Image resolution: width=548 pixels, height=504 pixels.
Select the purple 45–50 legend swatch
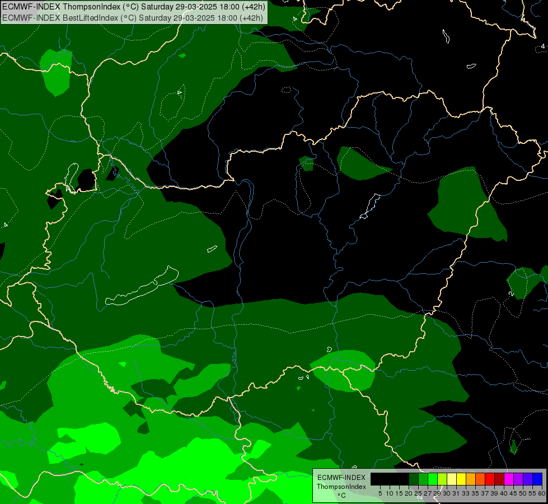pyautogui.click(x=518, y=479)
